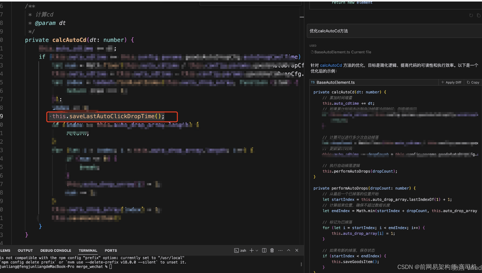482x273 pixels.
Task: Create a new terminal with plus icon
Action: point(251,251)
